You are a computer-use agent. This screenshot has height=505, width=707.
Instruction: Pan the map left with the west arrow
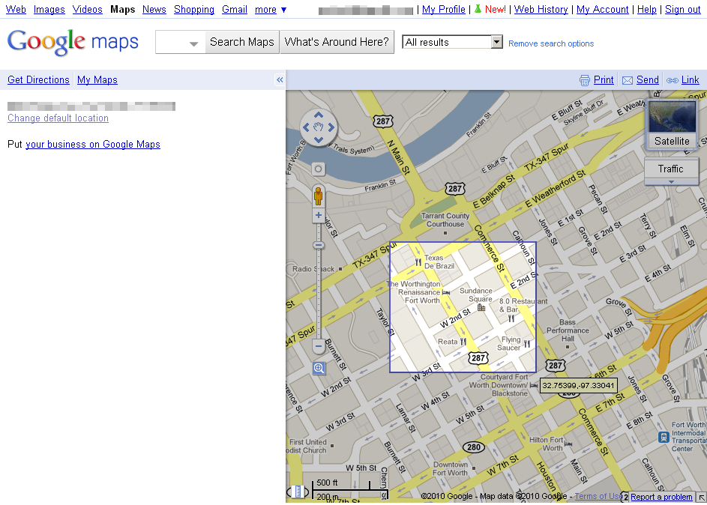307,128
